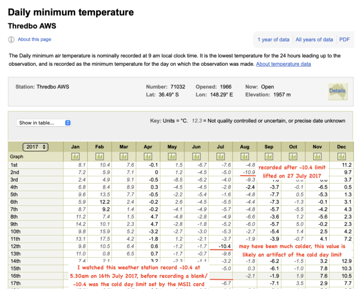The height and width of the screenshot is (289, 356).
Task: Open About temperature data link
Action: point(283,64)
